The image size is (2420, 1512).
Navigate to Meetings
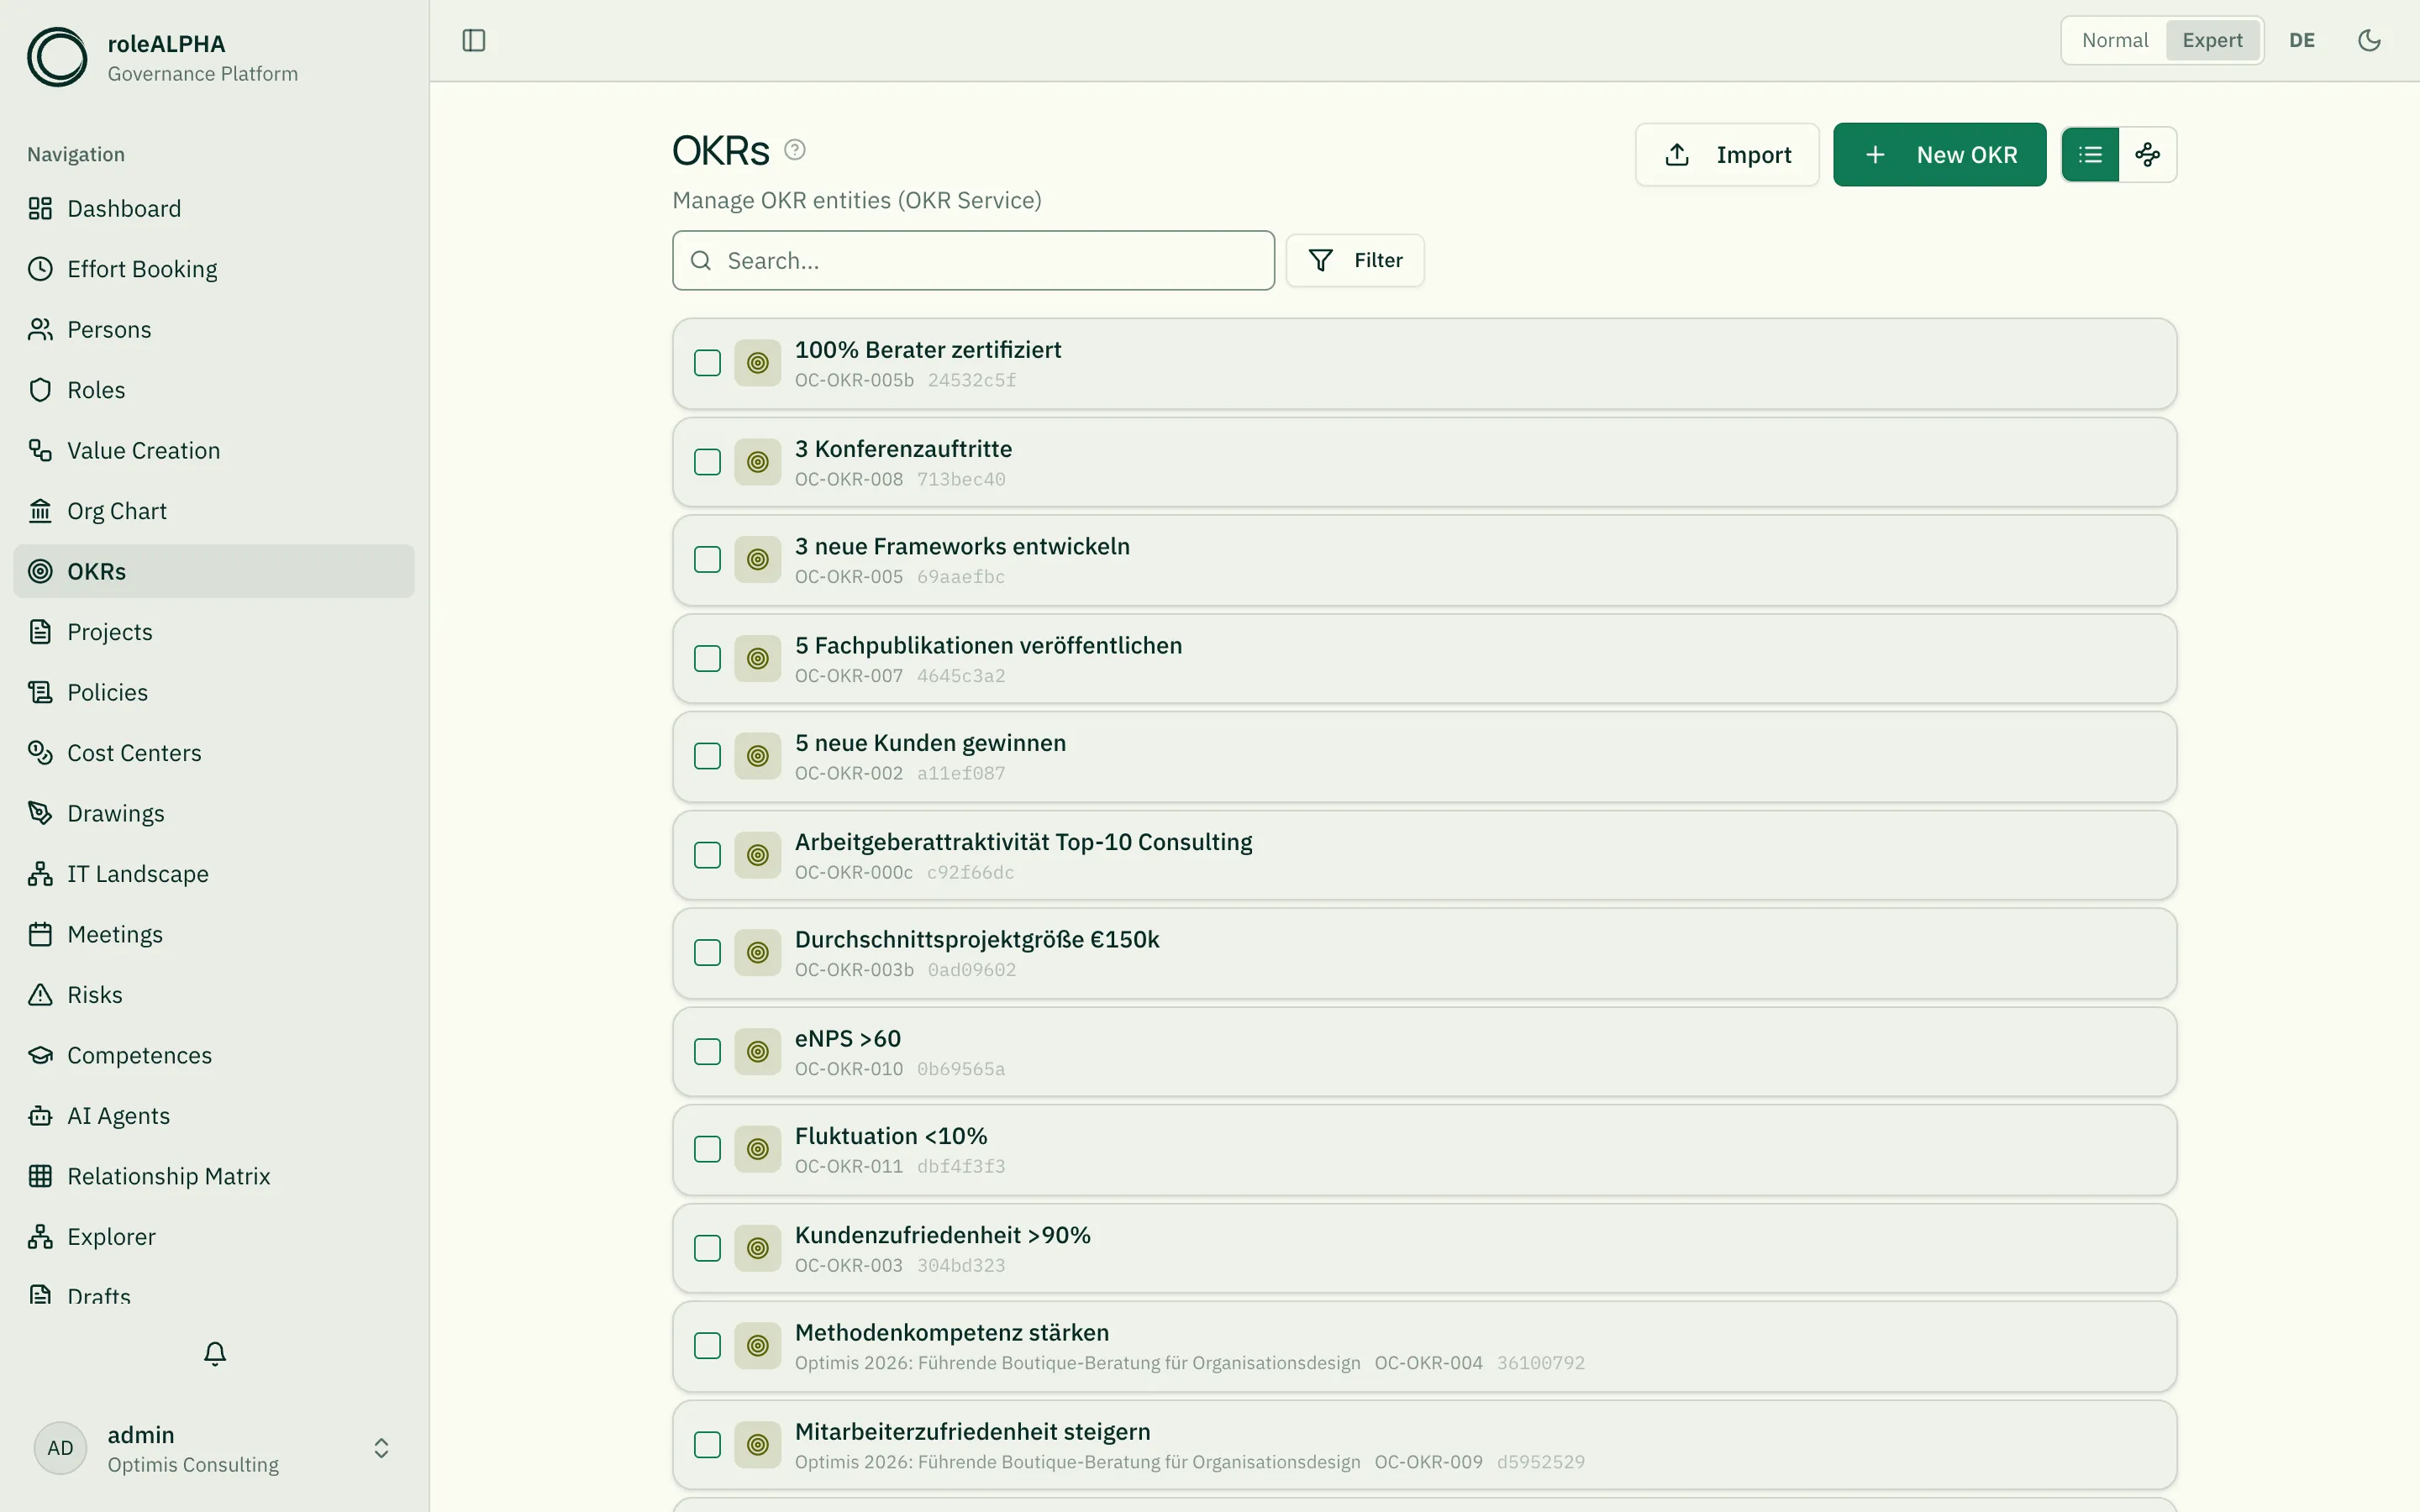point(214,934)
